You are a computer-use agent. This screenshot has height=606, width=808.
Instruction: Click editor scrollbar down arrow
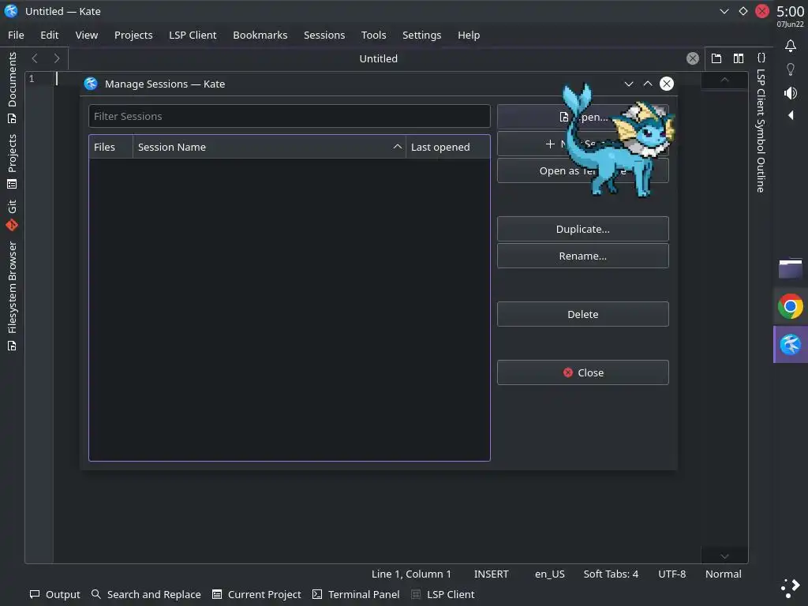tap(724, 556)
